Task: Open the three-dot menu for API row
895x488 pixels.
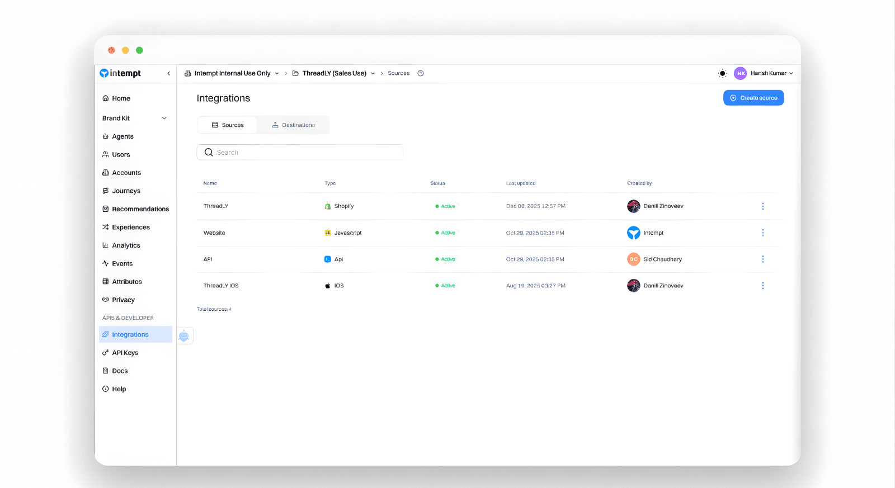Action: 762,259
